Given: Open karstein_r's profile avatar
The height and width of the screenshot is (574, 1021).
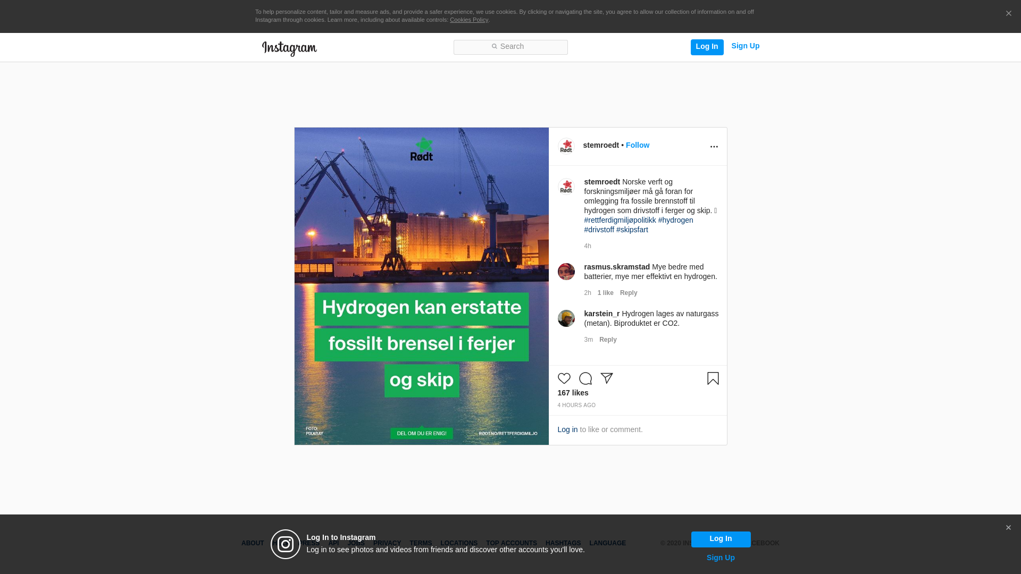Looking at the screenshot, I should pyautogui.click(x=566, y=318).
